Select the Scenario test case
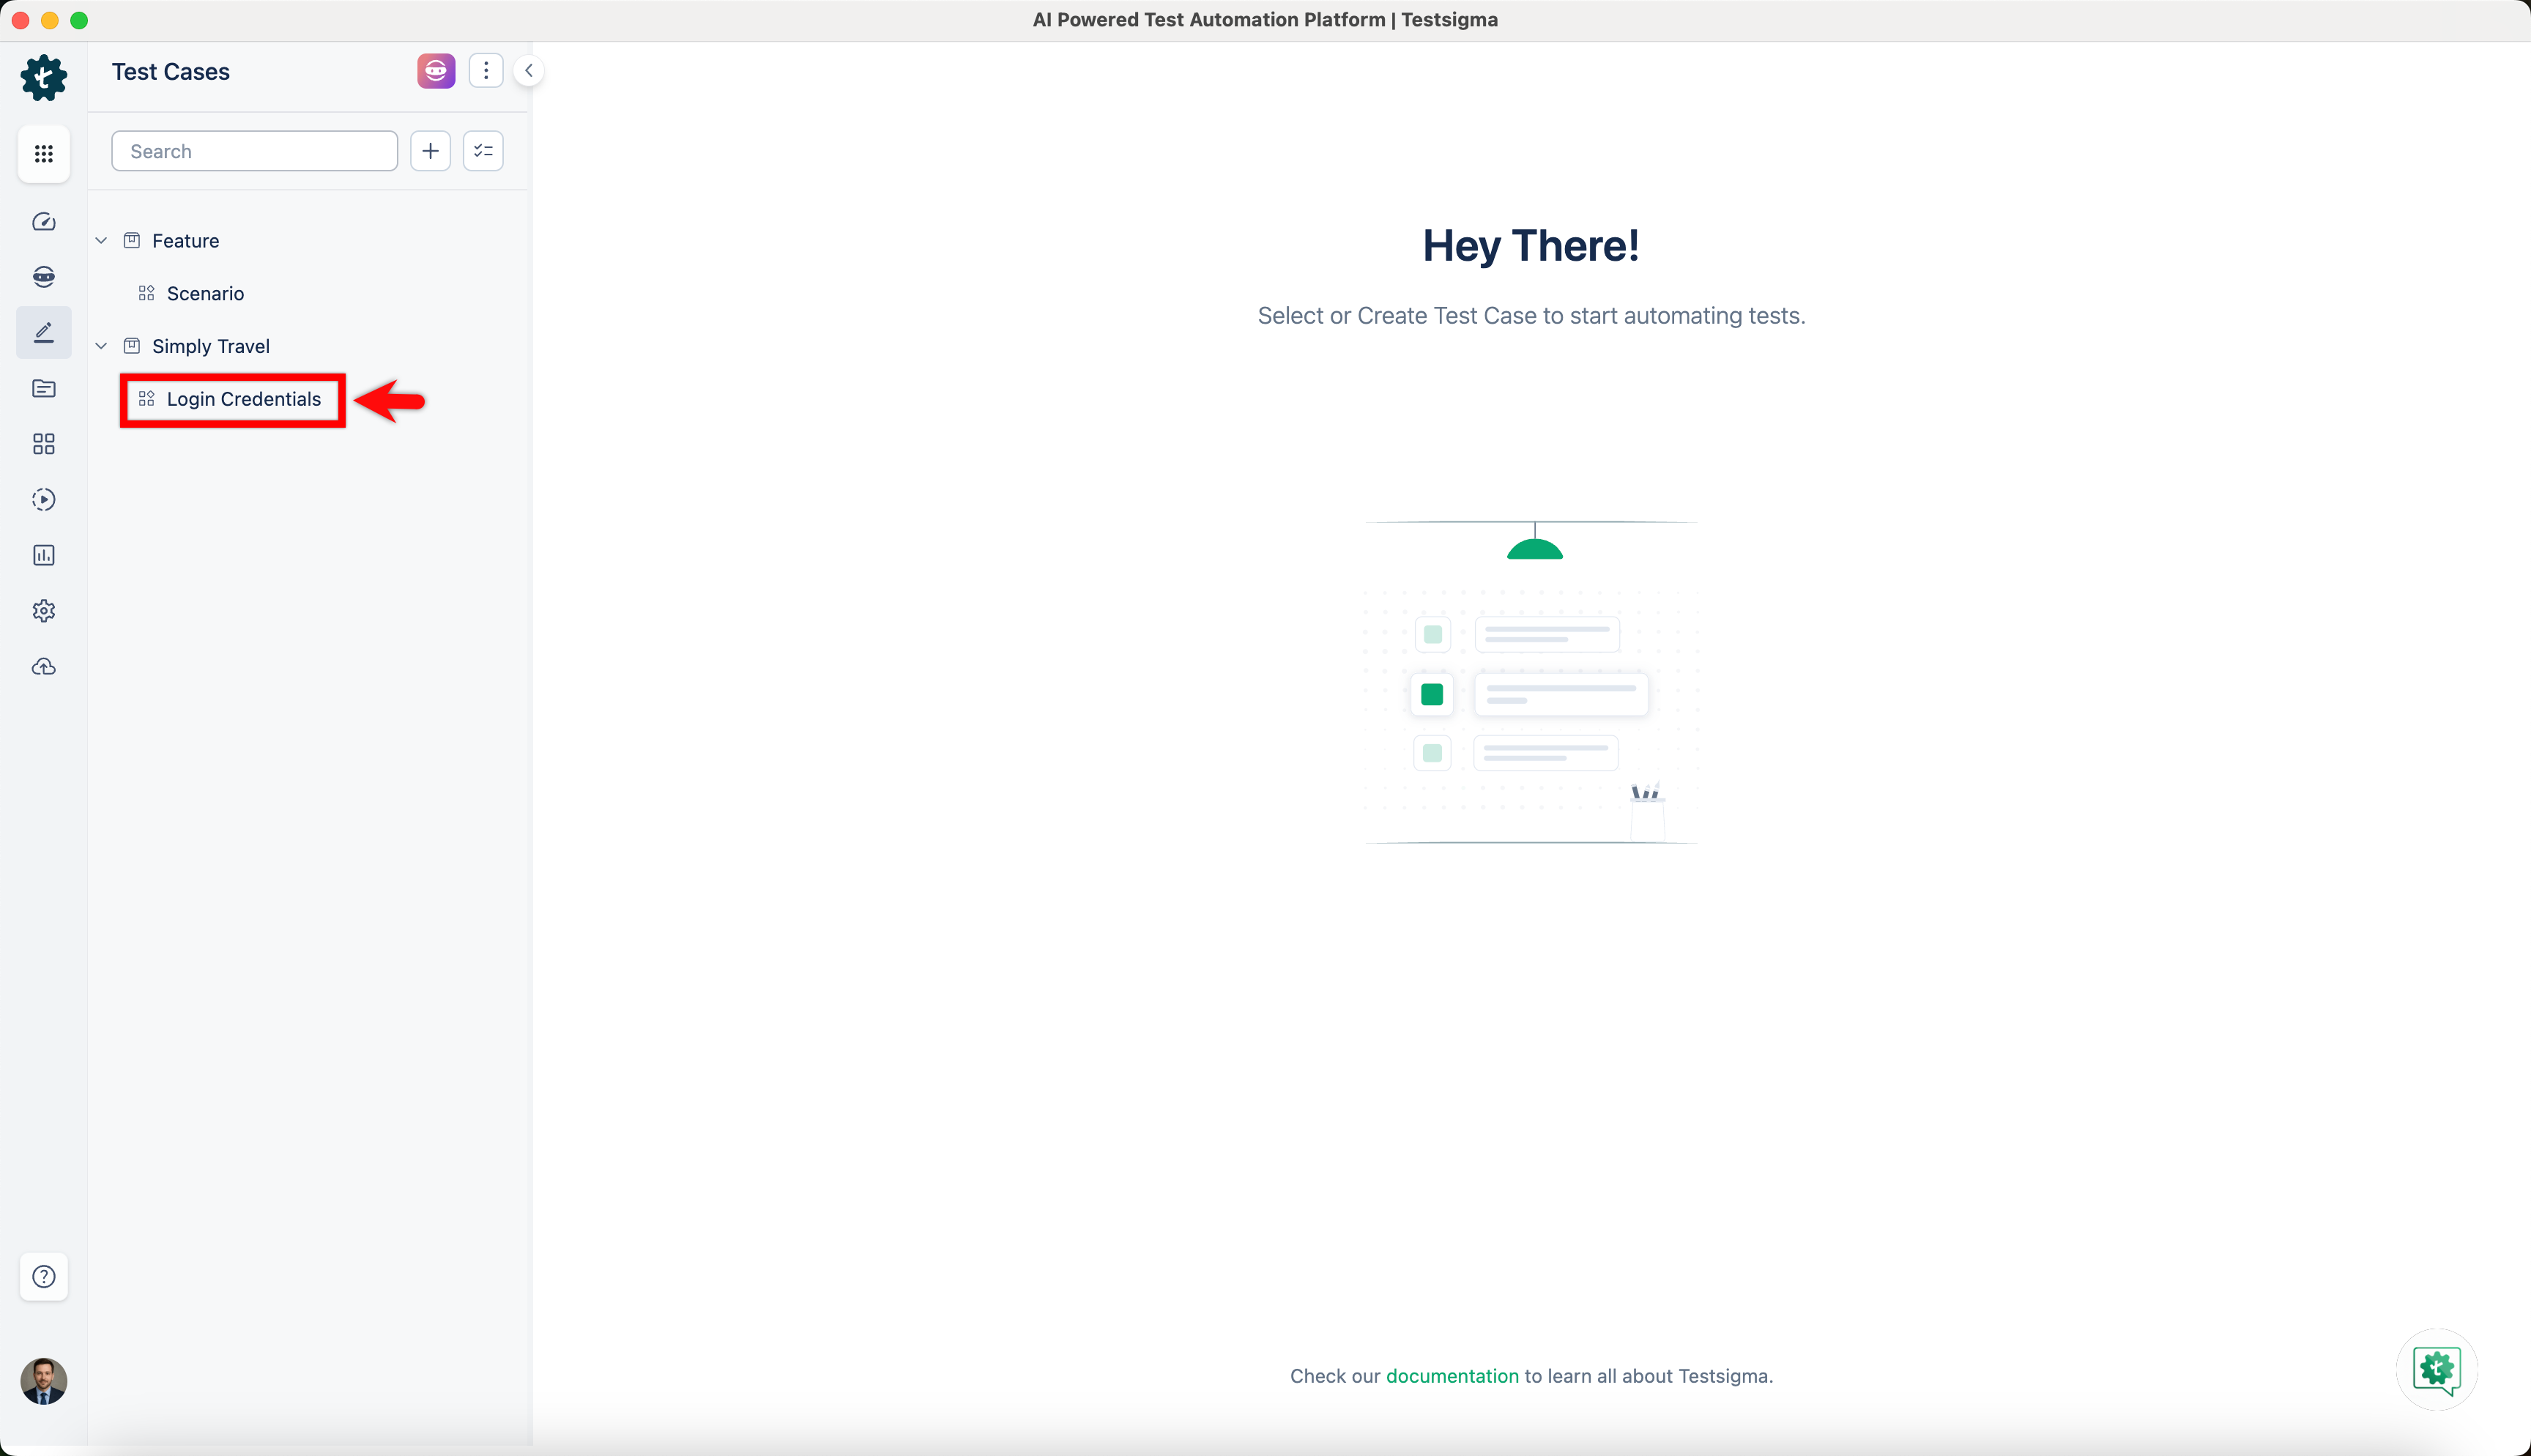2531x1456 pixels. point(205,293)
